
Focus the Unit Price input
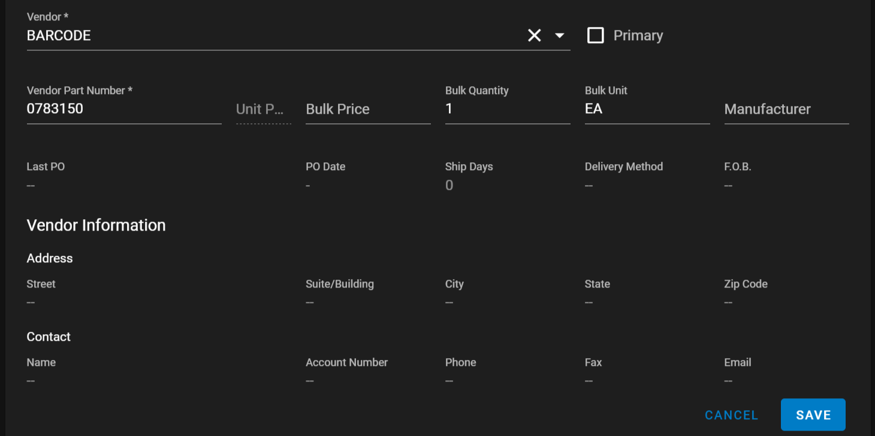(x=263, y=110)
